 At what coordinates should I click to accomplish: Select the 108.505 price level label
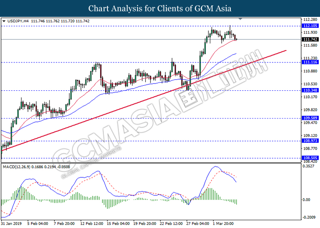click(x=310, y=158)
